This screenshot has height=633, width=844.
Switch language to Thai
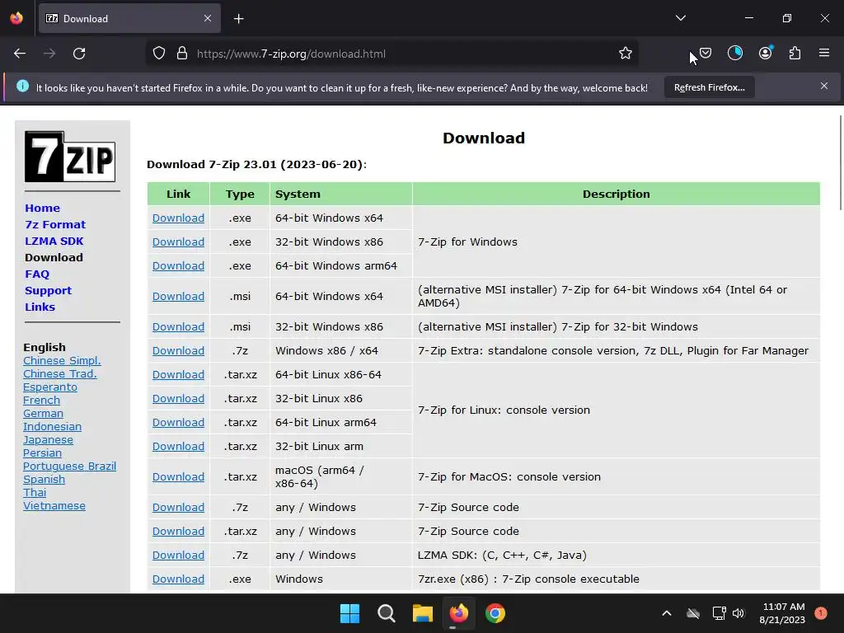pyautogui.click(x=35, y=493)
